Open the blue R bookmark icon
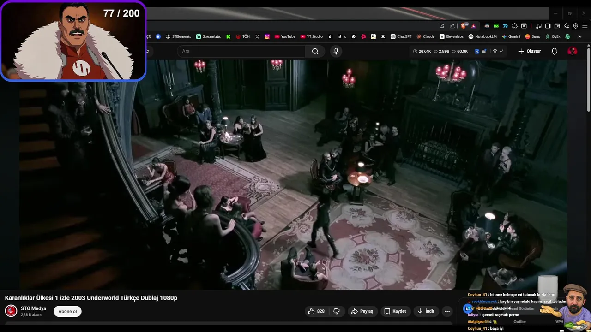 pyautogui.click(x=158, y=36)
